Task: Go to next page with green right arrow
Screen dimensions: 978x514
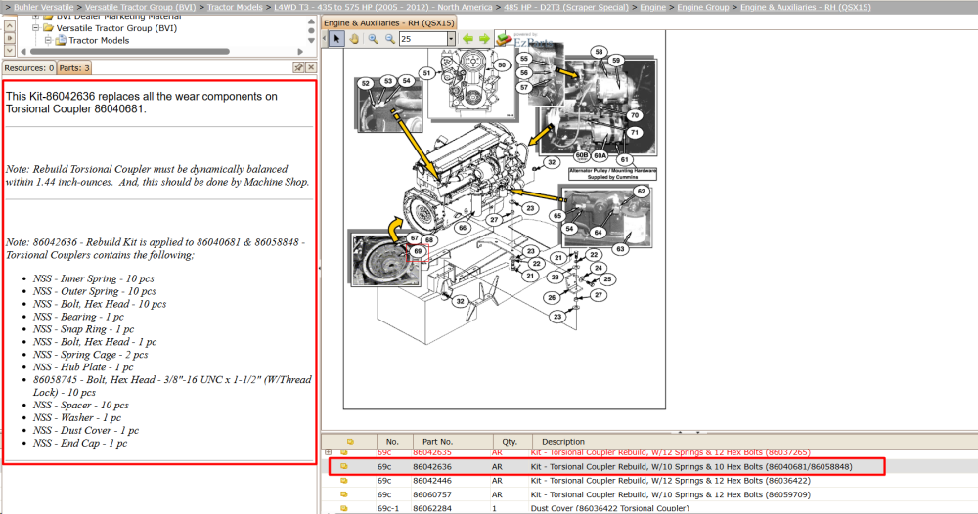Action: point(484,39)
